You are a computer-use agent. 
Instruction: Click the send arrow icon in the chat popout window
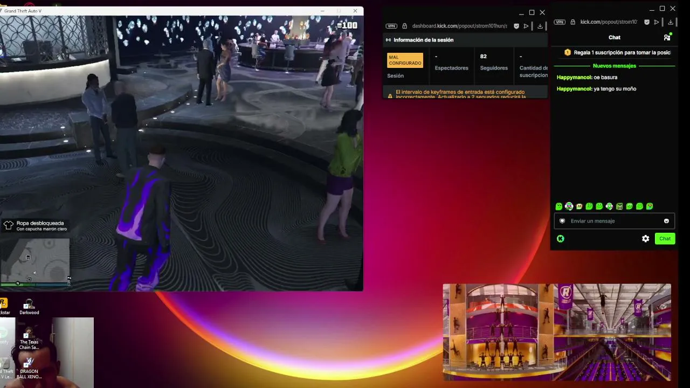tap(657, 22)
